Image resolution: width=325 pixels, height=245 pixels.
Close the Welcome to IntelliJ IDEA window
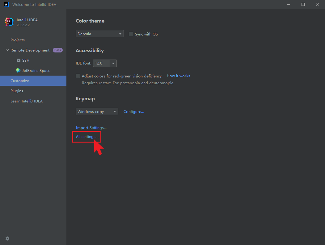coord(318,4)
